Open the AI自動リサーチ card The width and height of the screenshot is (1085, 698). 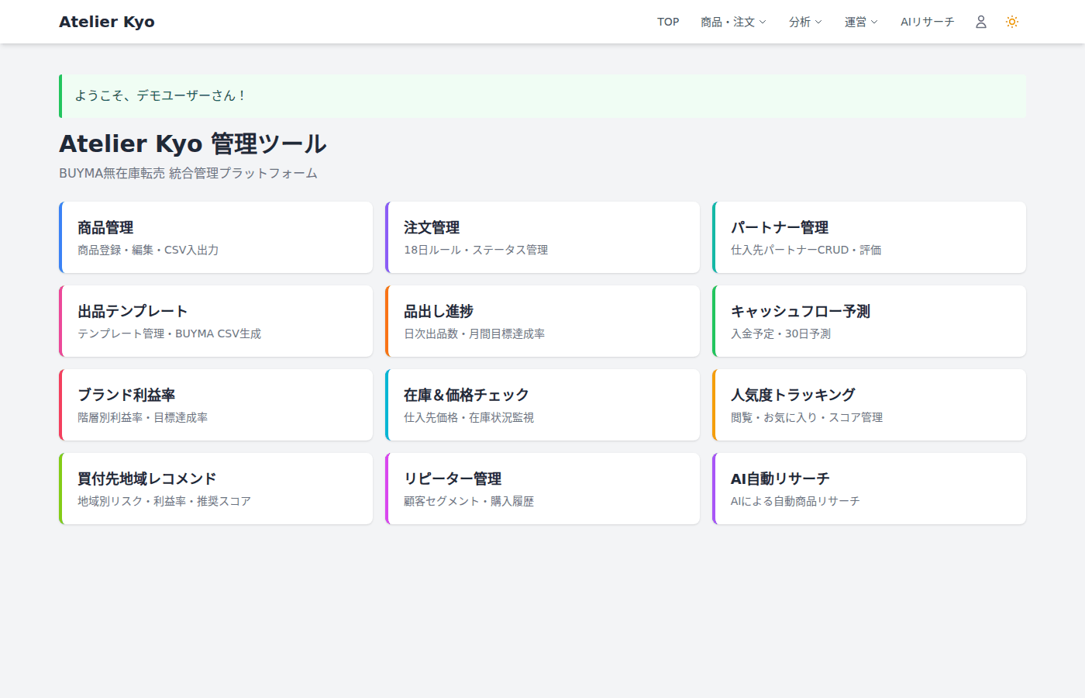click(869, 489)
